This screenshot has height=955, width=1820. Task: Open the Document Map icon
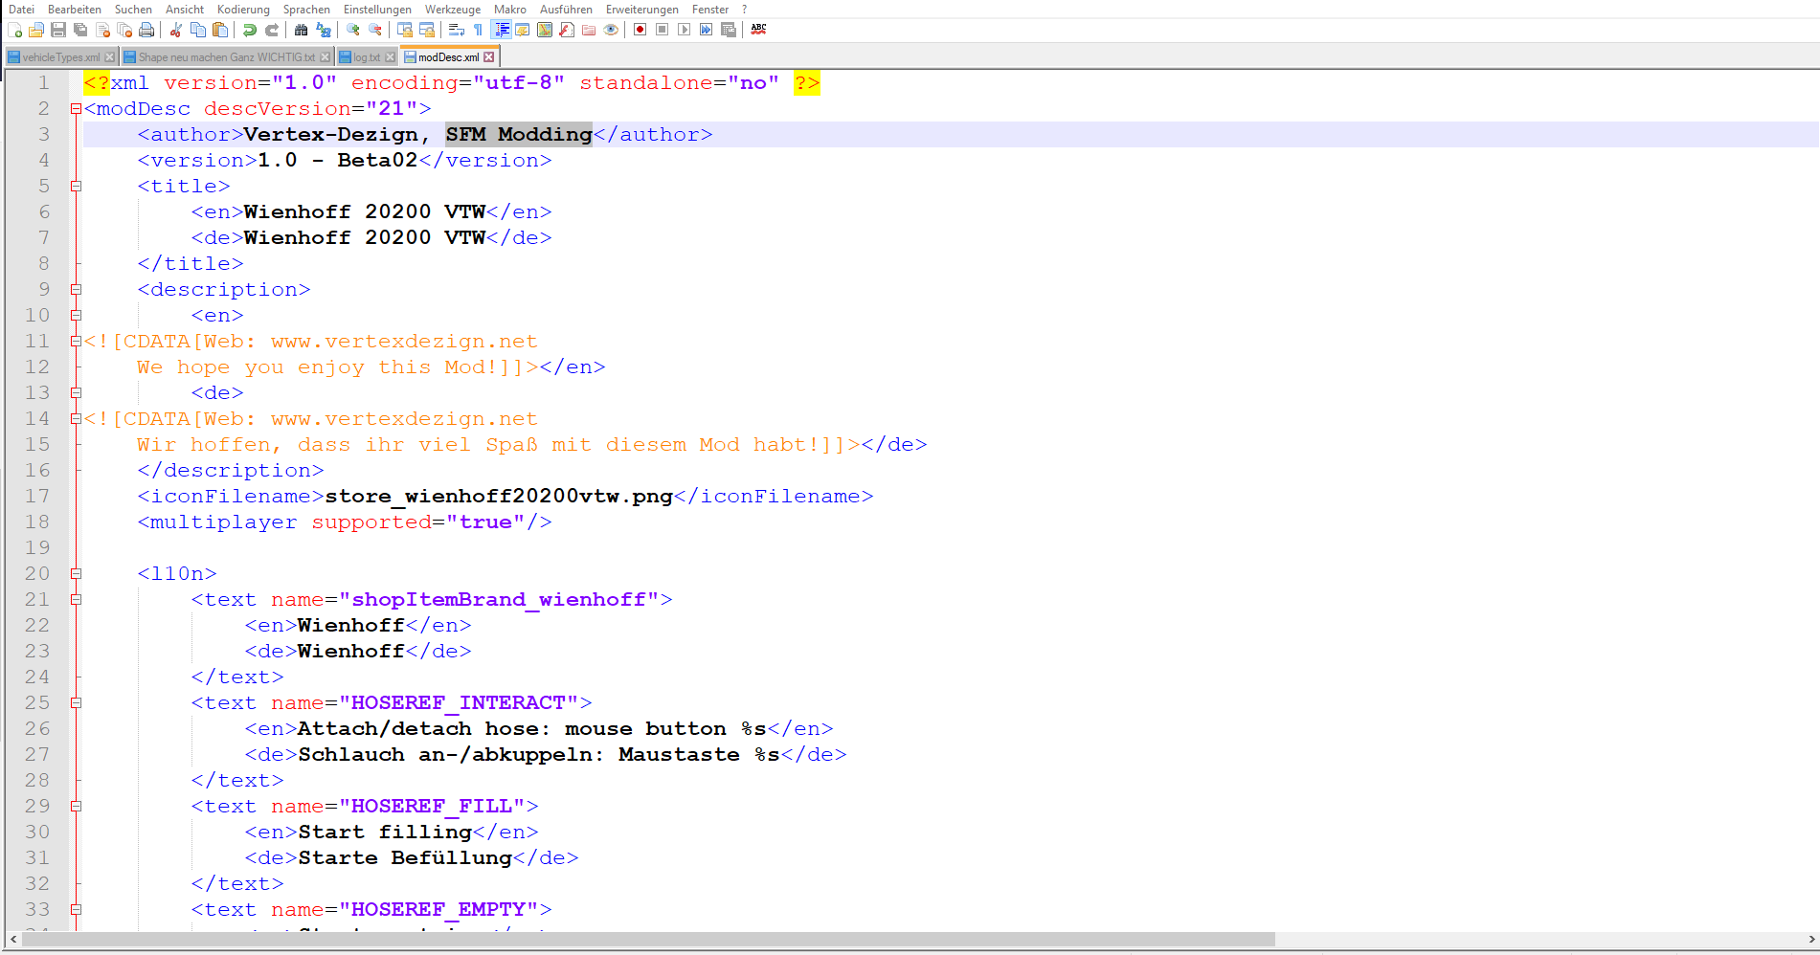(x=545, y=30)
